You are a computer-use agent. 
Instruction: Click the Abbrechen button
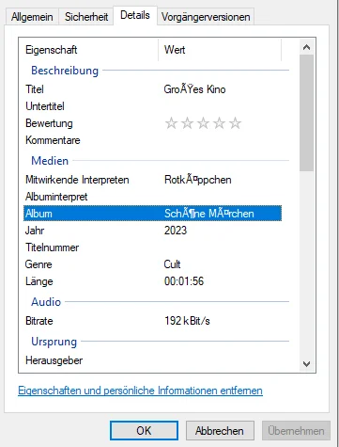tap(220, 431)
